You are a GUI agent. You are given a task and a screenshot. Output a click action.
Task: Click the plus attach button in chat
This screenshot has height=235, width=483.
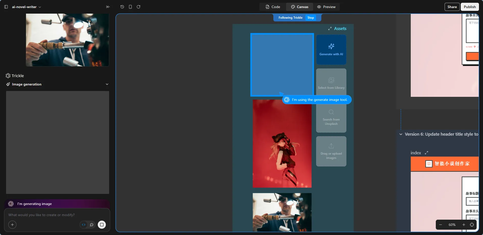coord(12,225)
